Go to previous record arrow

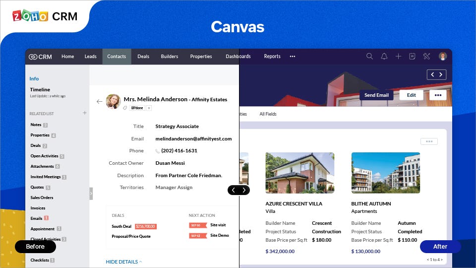(x=432, y=74)
